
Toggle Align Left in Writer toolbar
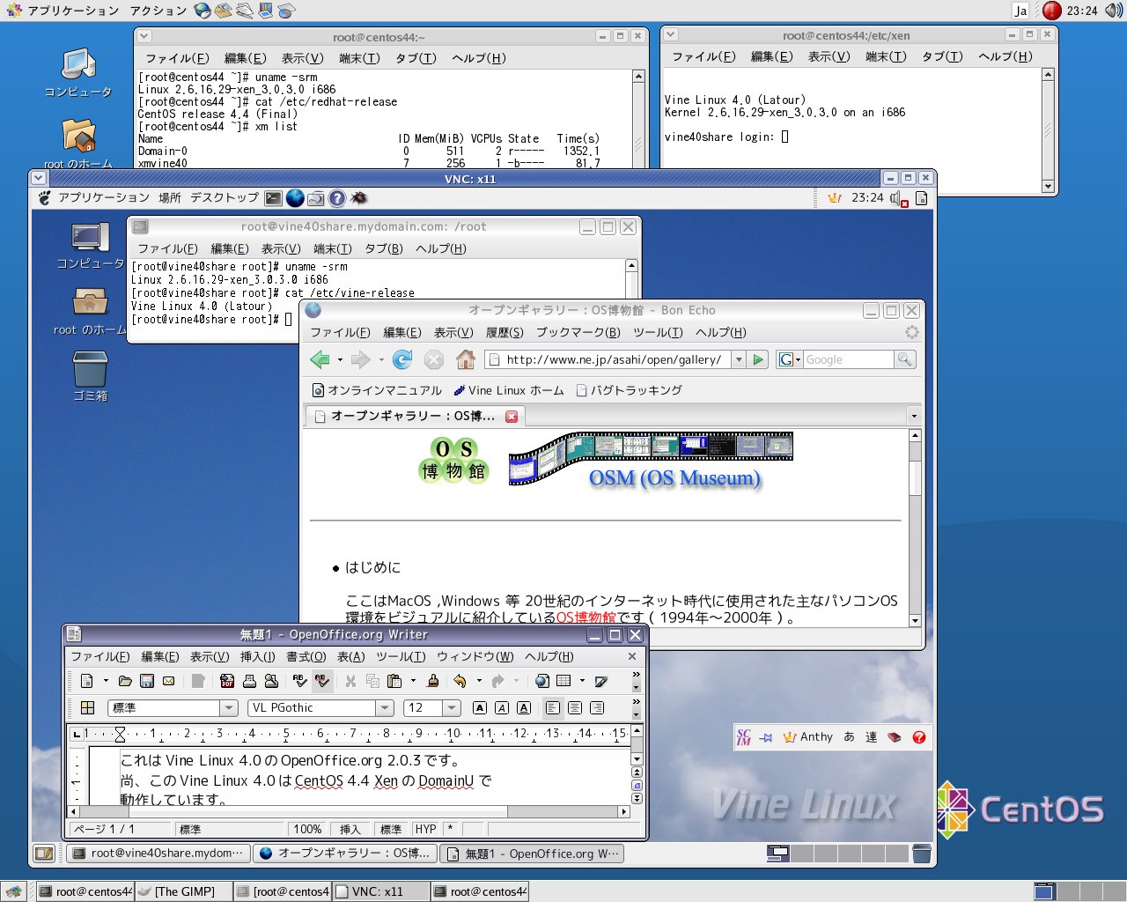pyautogui.click(x=553, y=707)
